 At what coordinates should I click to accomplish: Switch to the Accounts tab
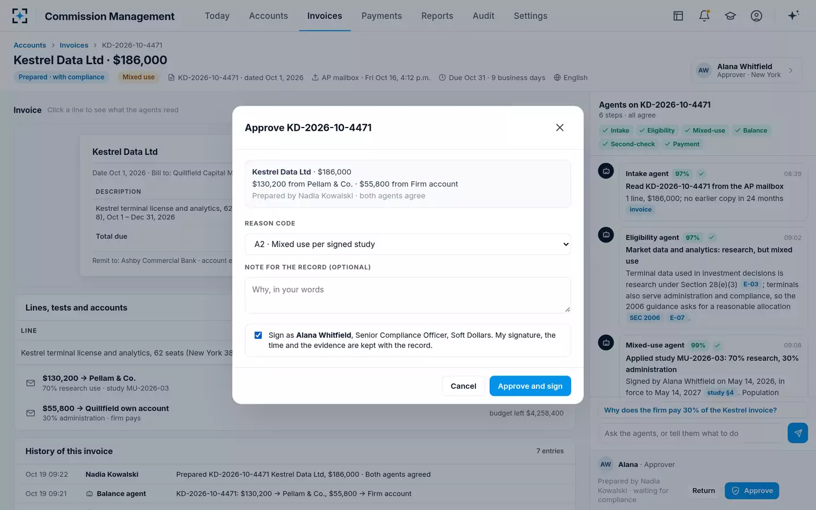point(269,16)
